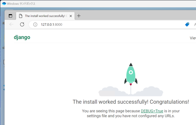The width and height of the screenshot is (196, 125).
Task: Click the green rocket illustration
Action: pos(131,75)
